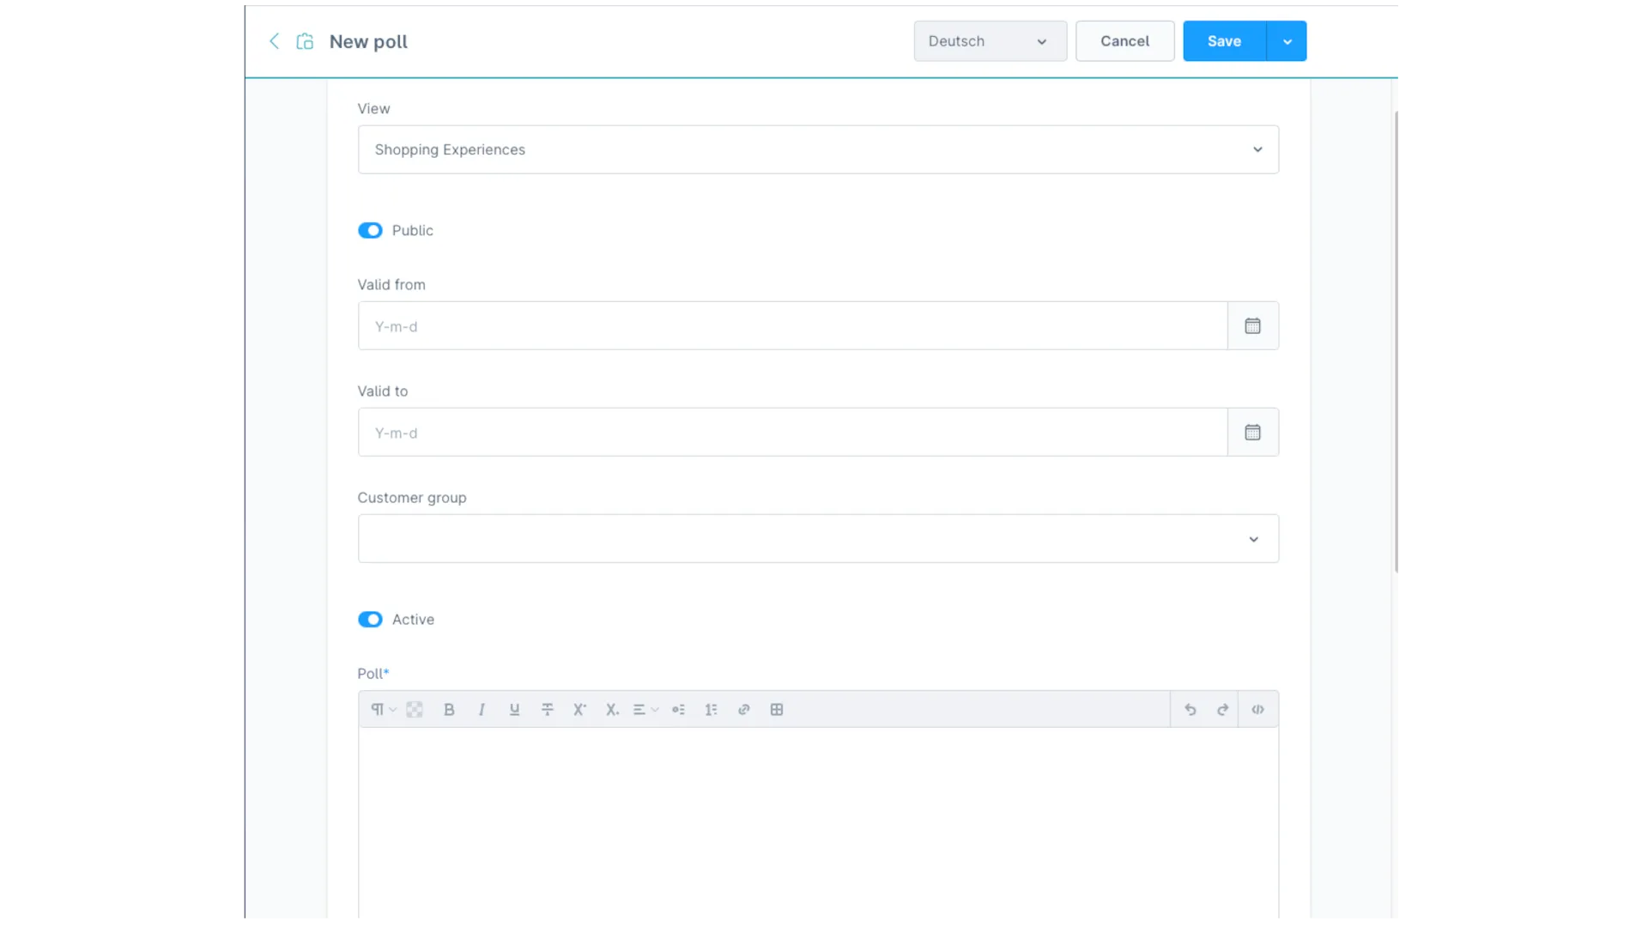Open the text alignment menu

point(645,709)
